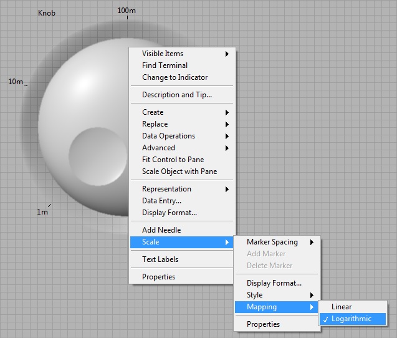Viewport: 397px width, 338px height.
Task: Open Display Format in Scale submenu
Action: tap(277, 283)
